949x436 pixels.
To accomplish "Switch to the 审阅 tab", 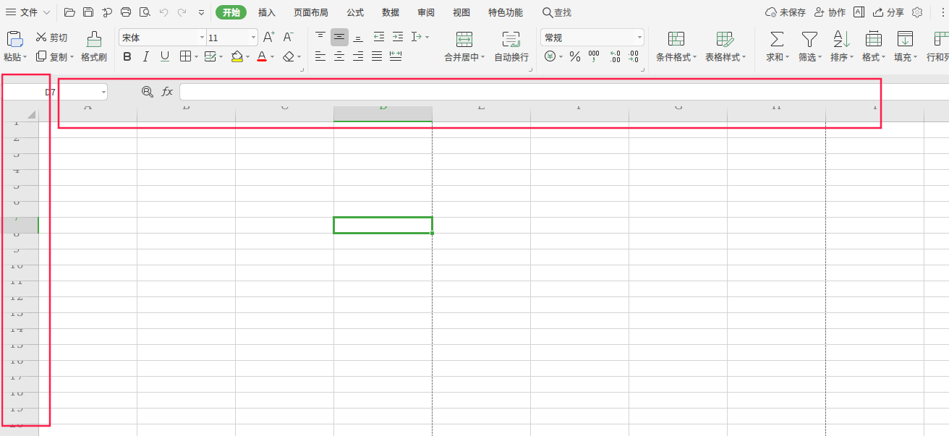I will pyautogui.click(x=426, y=12).
